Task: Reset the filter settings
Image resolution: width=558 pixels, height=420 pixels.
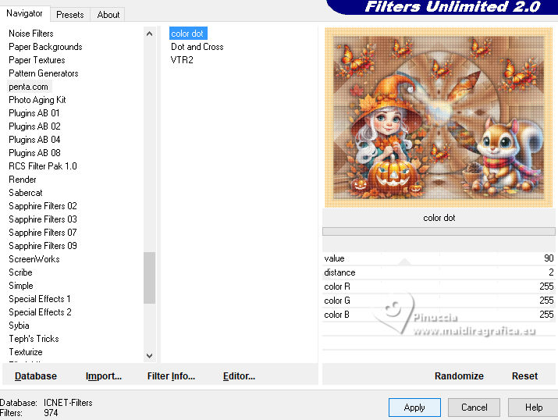Action: [x=524, y=376]
